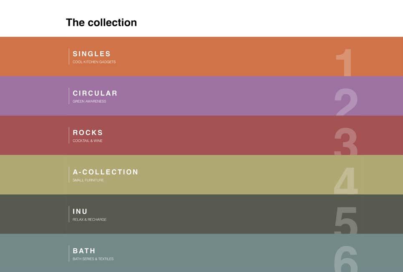Choose the INU collection title
This screenshot has height=272, width=403.
point(80,212)
